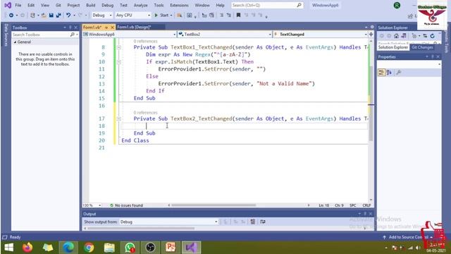Click the No issues found status indicator
451x254 pixels.
point(127,205)
